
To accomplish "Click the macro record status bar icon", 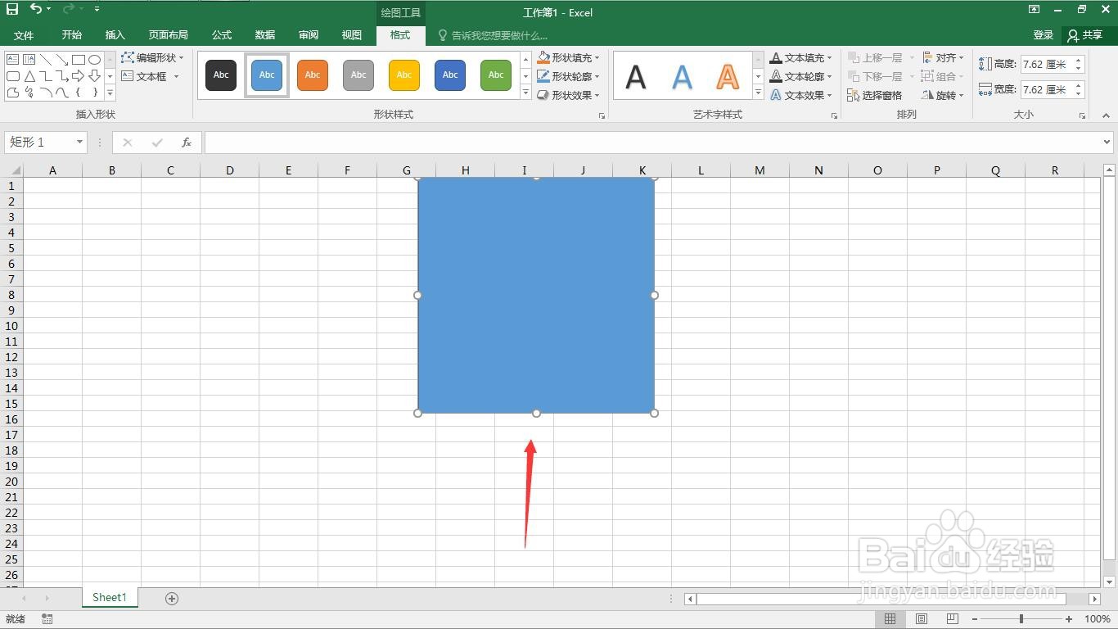I will [x=47, y=619].
